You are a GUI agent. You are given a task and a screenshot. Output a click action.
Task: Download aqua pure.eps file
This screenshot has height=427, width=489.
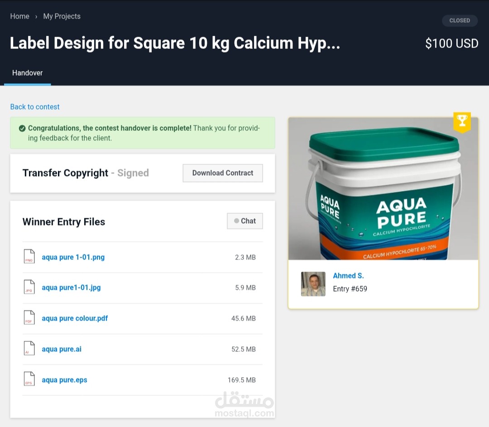pos(64,380)
